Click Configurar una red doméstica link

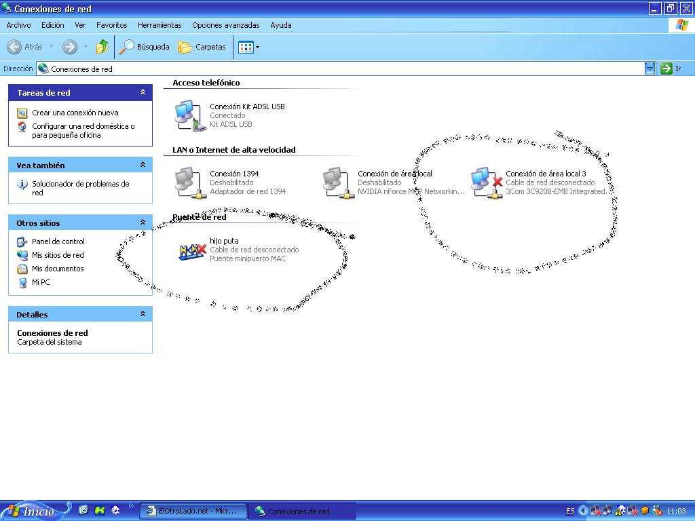click(83, 130)
